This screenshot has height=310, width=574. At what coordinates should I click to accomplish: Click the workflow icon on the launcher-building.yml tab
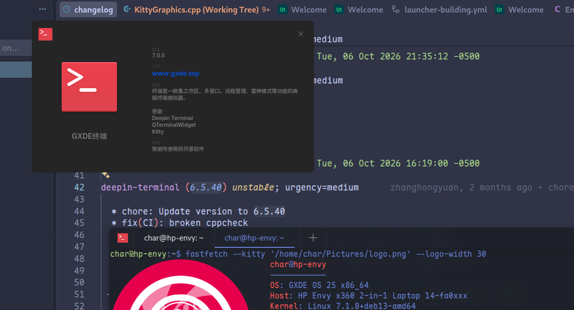(396, 9)
